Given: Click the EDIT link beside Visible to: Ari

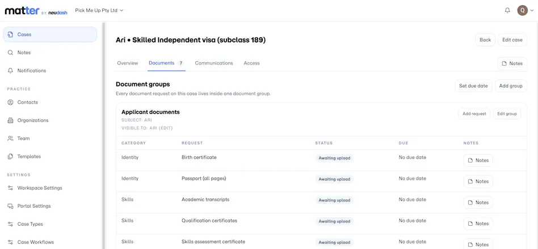Looking at the screenshot, I should click(167, 128).
